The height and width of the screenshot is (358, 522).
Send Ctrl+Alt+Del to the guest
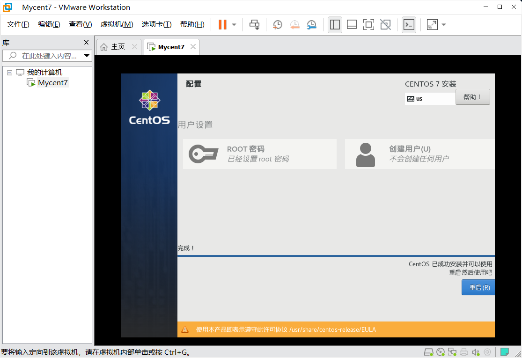coord(254,24)
